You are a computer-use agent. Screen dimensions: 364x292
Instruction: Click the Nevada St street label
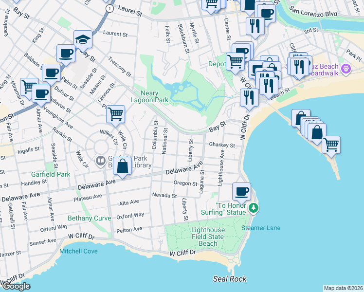click(164, 196)
